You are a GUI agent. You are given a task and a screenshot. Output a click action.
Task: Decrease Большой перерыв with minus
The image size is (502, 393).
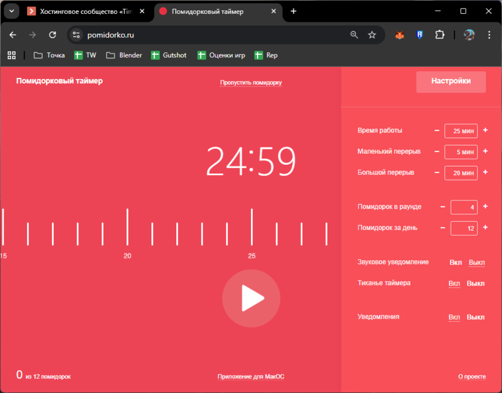click(x=437, y=172)
